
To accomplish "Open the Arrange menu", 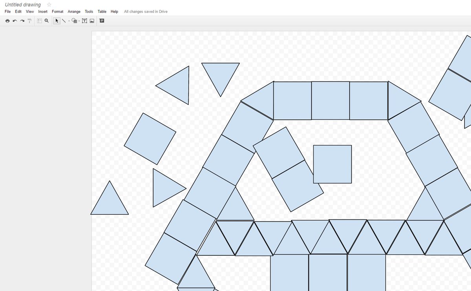I will click(74, 11).
